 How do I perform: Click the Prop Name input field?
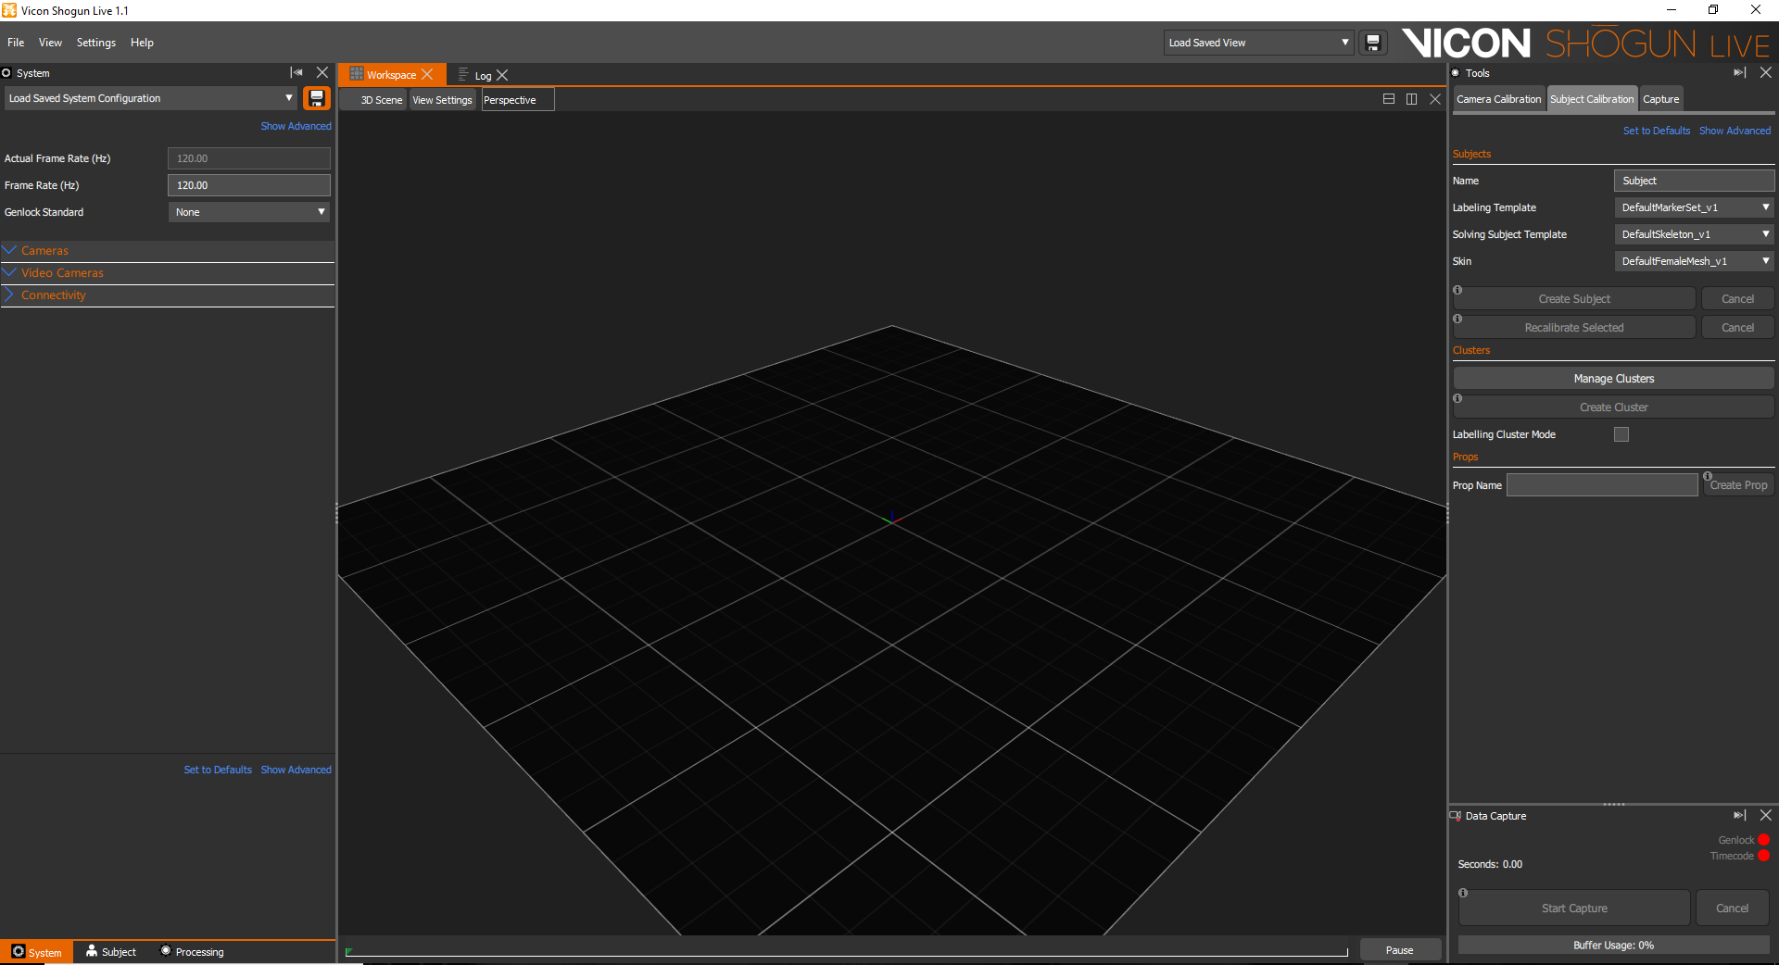point(1601,485)
